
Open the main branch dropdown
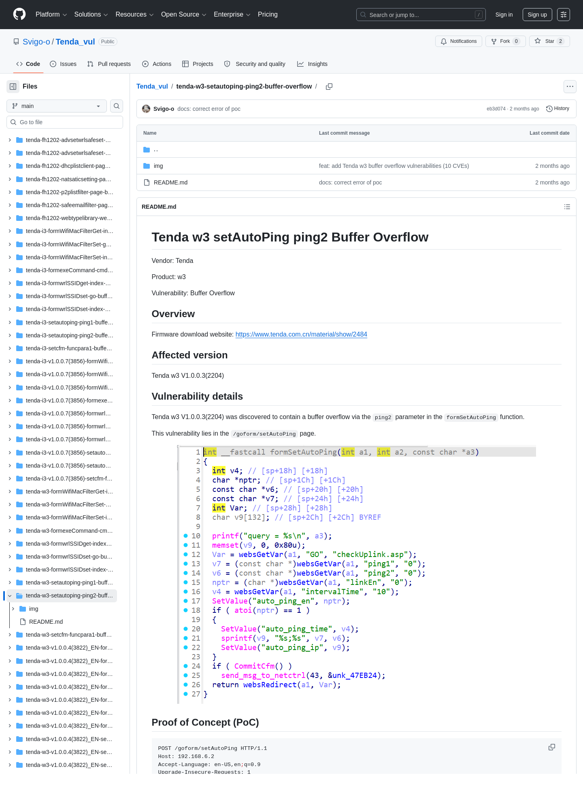point(57,106)
